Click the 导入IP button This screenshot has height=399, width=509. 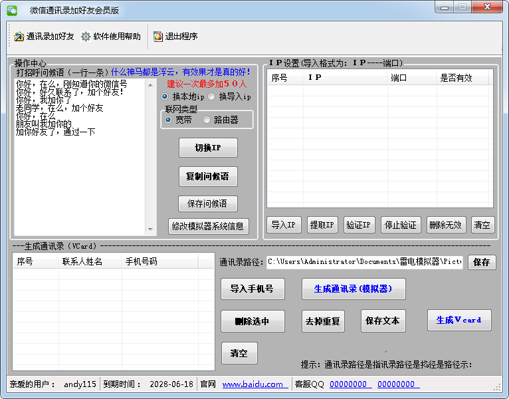284,225
